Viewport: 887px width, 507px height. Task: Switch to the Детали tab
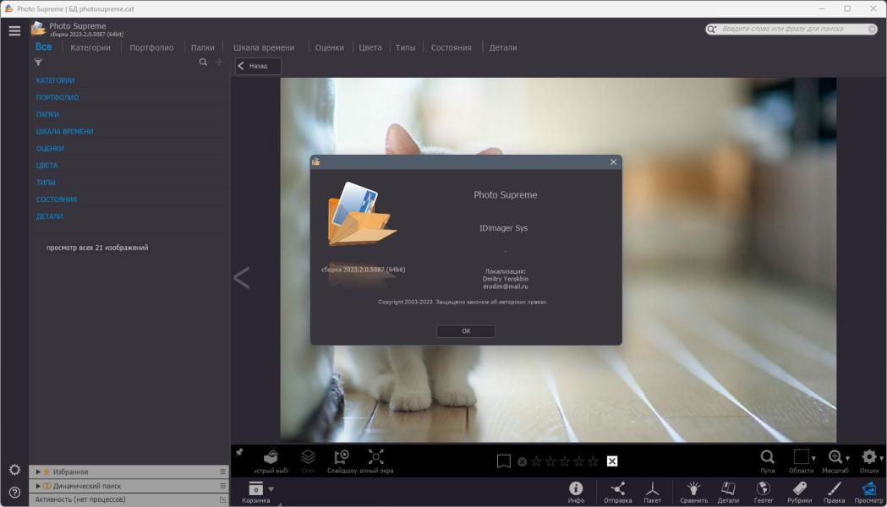click(x=503, y=47)
